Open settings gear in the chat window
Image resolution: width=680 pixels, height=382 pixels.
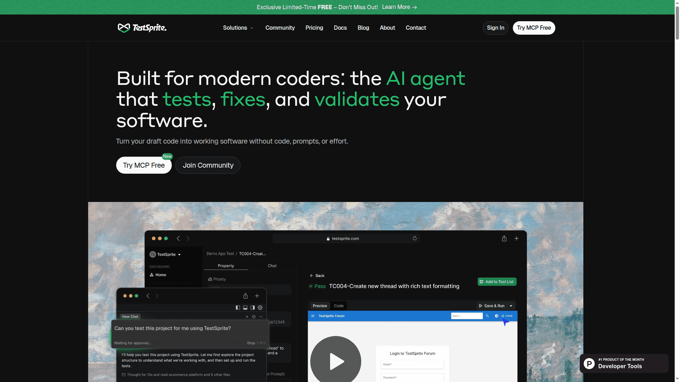[x=260, y=308]
